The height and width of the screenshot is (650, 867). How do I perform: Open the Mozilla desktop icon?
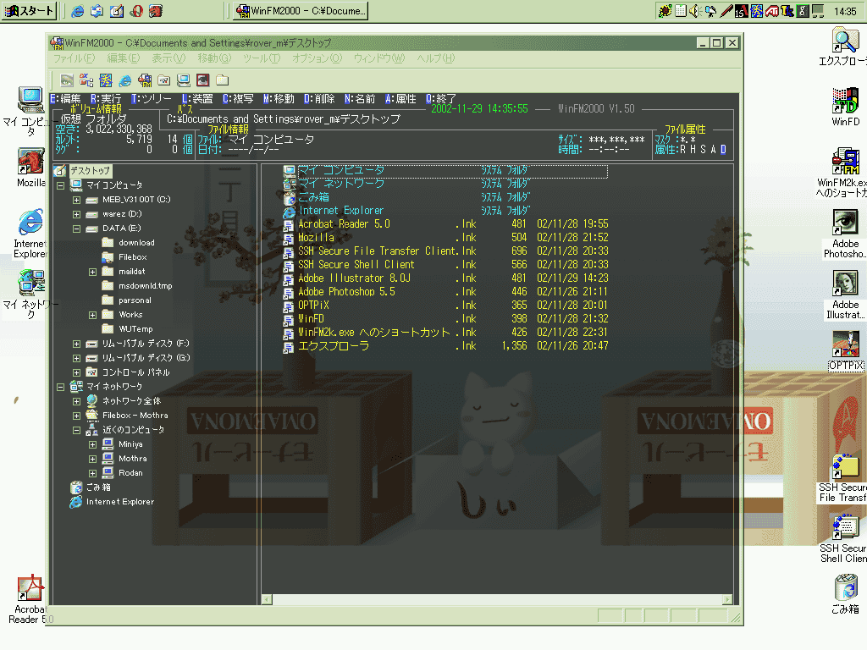click(31, 168)
